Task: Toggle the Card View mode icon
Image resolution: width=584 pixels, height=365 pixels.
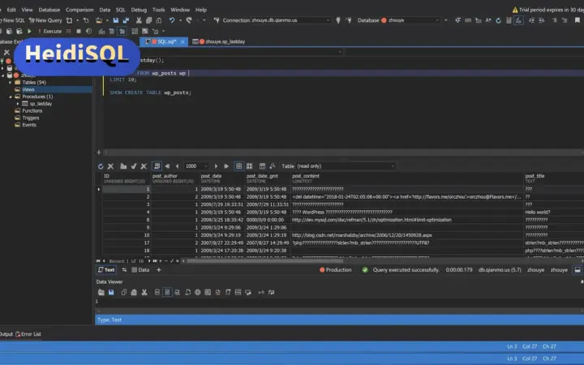Action: (249, 166)
